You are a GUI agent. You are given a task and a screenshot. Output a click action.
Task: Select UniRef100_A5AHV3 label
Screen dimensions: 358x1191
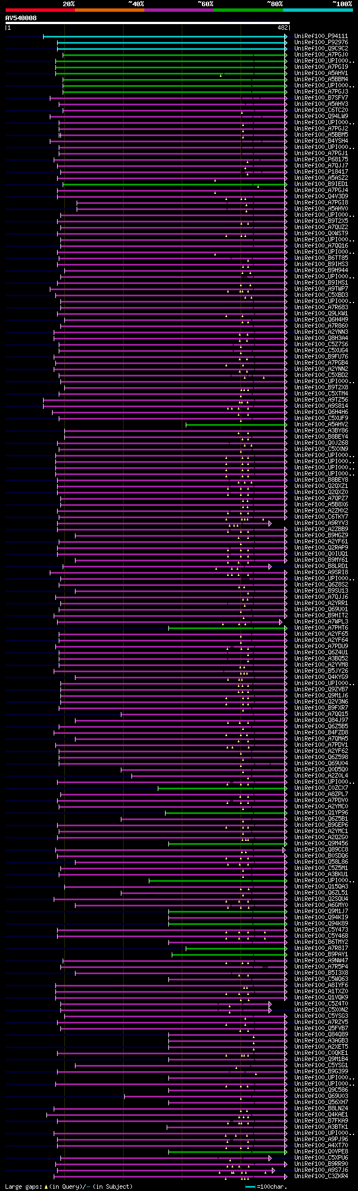click(321, 104)
